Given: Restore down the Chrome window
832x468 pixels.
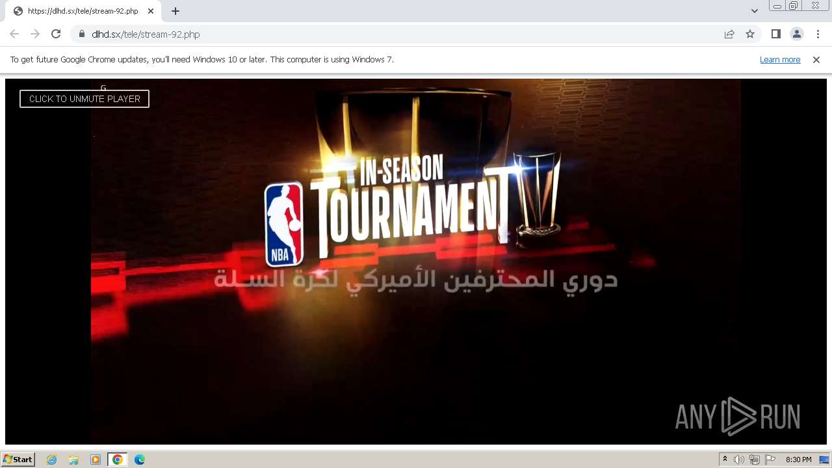Looking at the screenshot, I should pos(794,6).
